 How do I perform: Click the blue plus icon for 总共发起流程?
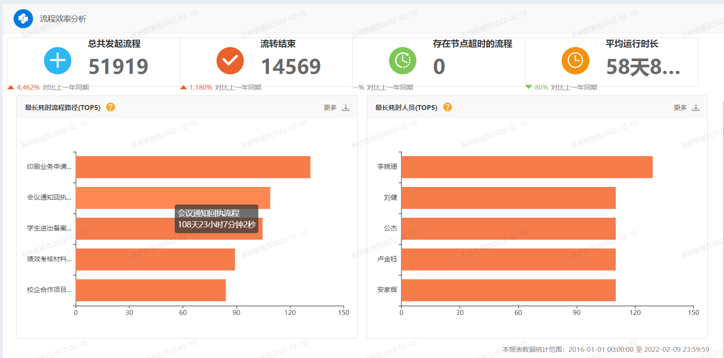58,61
